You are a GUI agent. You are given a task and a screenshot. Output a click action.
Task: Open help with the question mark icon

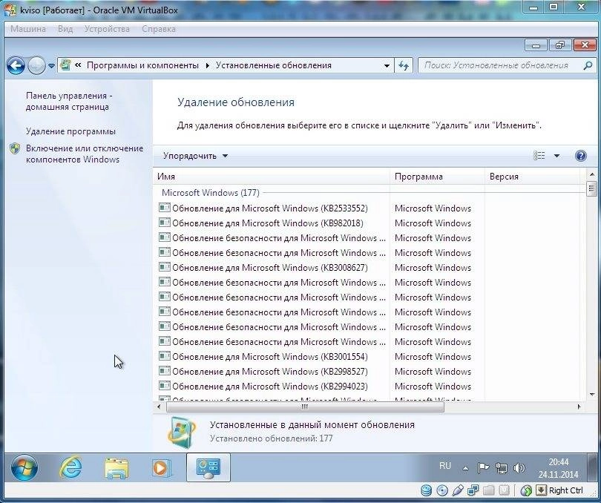coord(581,156)
